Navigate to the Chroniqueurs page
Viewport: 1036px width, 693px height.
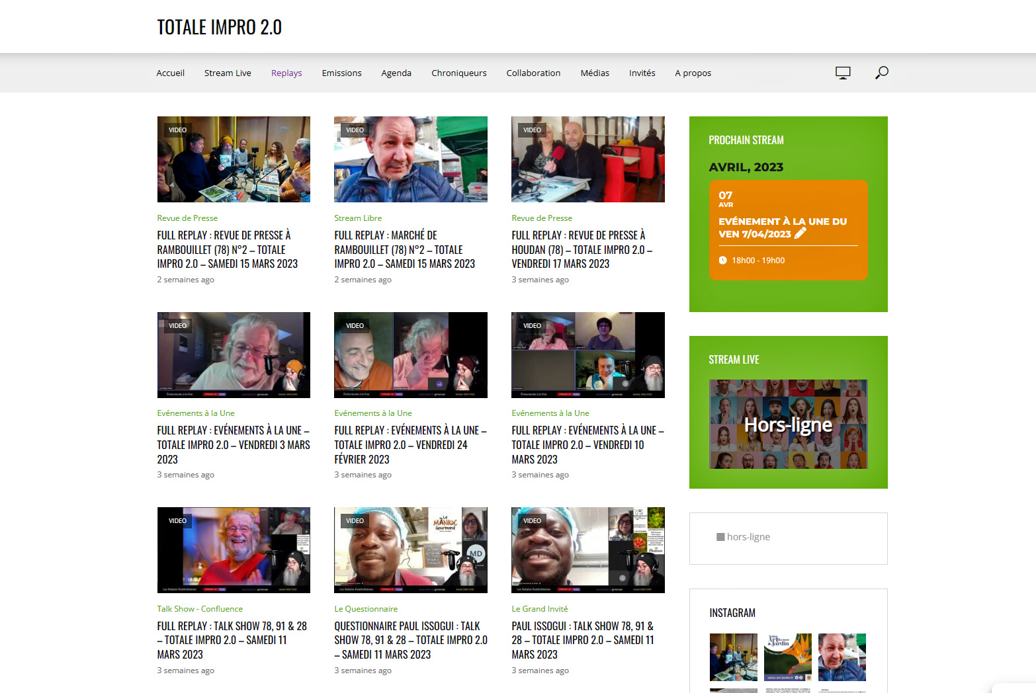pyautogui.click(x=459, y=73)
